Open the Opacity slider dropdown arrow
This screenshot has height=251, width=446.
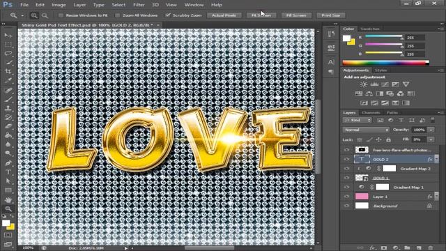431,130
